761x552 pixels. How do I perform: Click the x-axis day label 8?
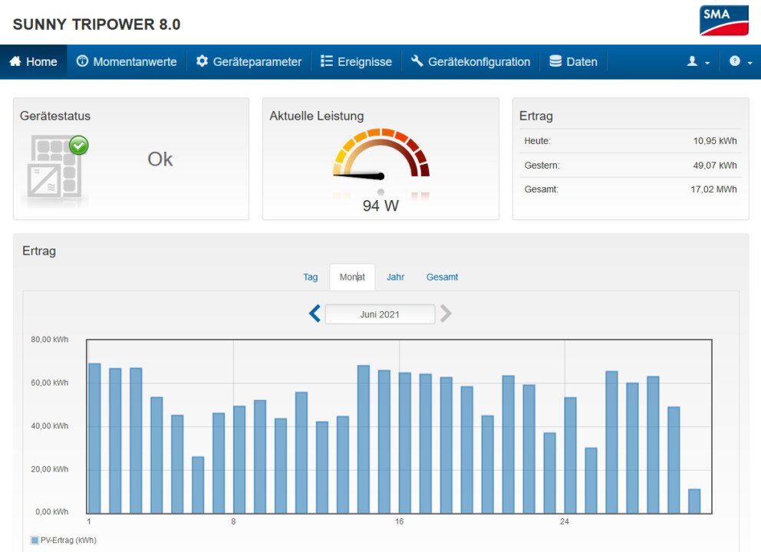(x=233, y=521)
